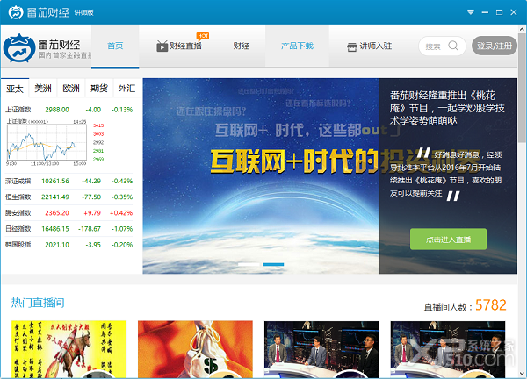Select the 欧洲 market tab
This screenshot has height=379, width=527.
pos(71,89)
